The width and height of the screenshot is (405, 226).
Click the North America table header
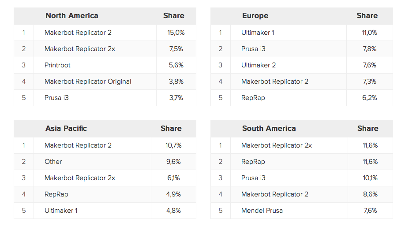click(x=71, y=16)
